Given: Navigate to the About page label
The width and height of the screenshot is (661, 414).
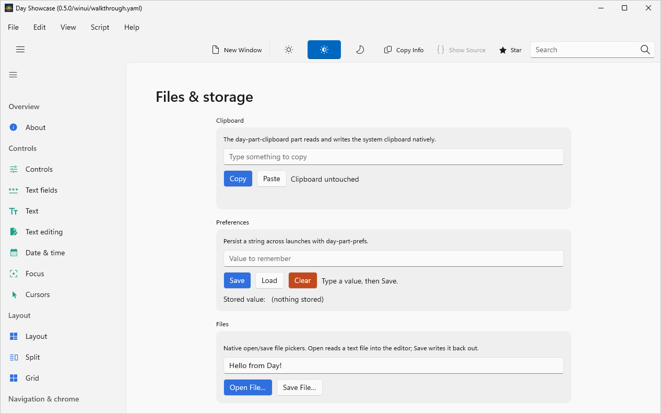Looking at the screenshot, I should [36, 127].
